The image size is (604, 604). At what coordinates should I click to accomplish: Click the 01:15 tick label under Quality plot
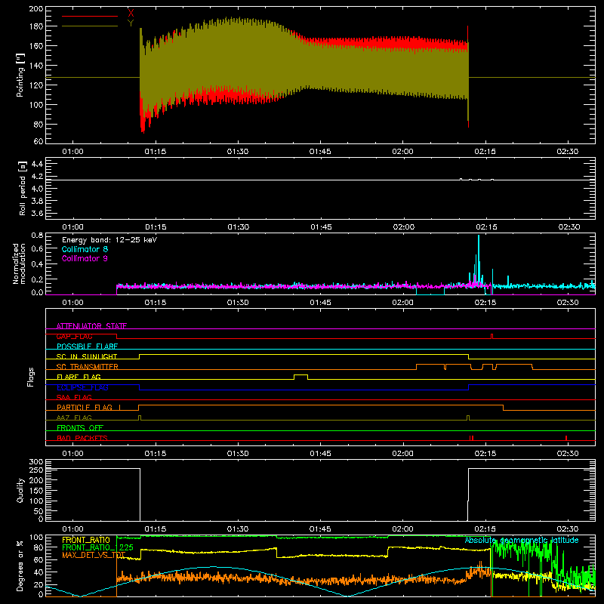pos(156,529)
